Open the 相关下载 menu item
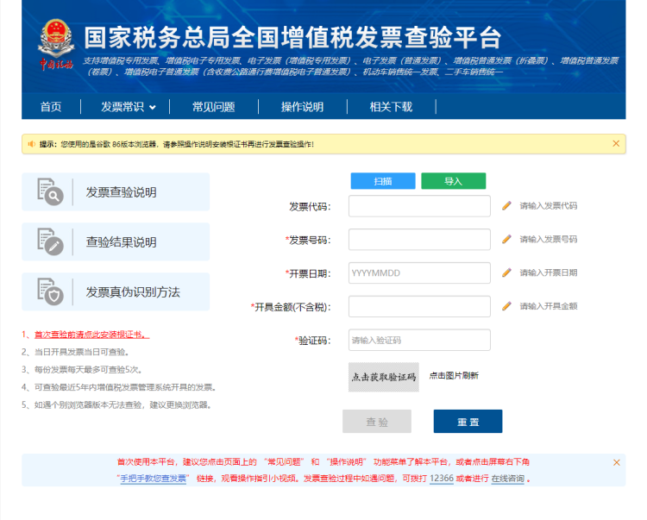The height and width of the screenshot is (520, 647). pyautogui.click(x=391, y=107)
